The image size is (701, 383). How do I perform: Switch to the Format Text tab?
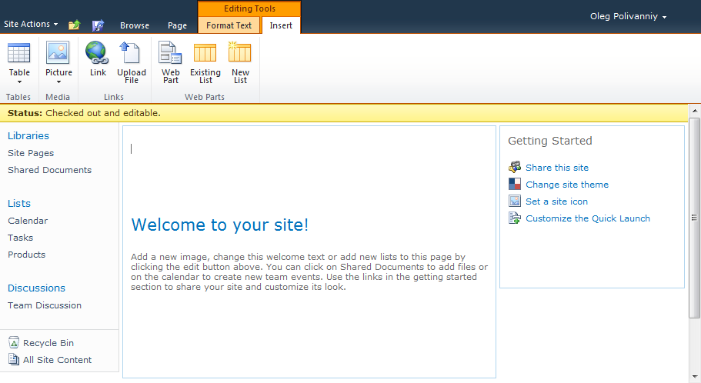[x=229, y=25]
